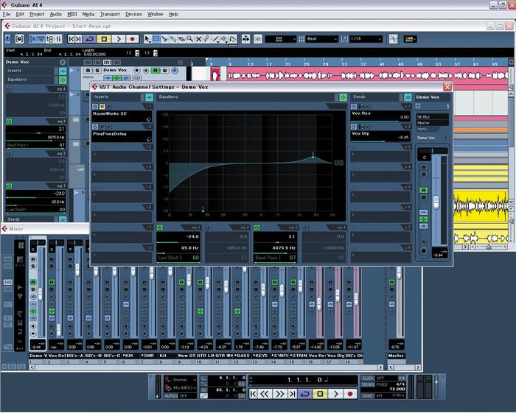Click PingPongDelay insert slot
The height and width of the screenshot is (413, 516).
coord(122,136)
